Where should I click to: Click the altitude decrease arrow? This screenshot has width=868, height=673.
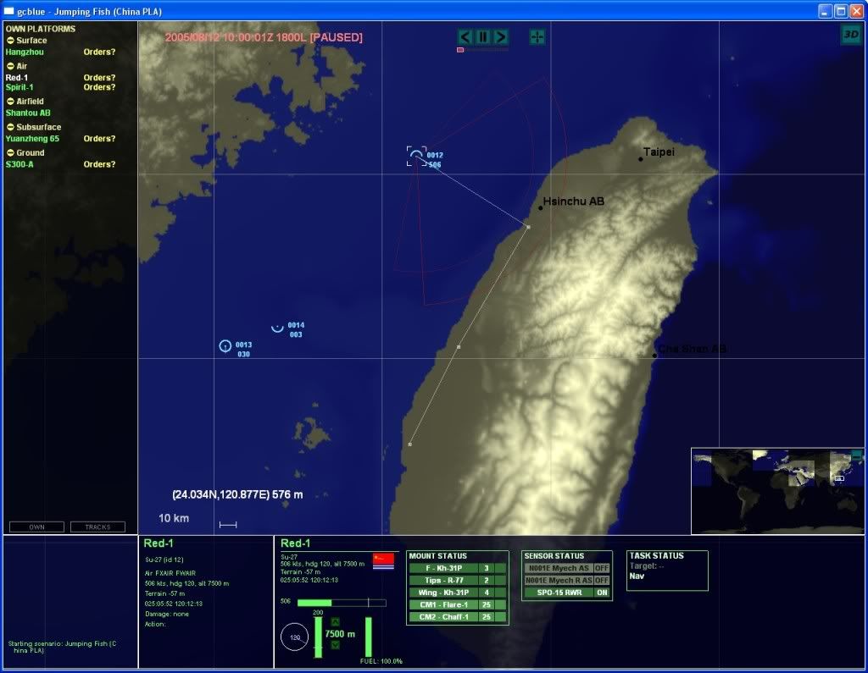(x=335, y=645)
